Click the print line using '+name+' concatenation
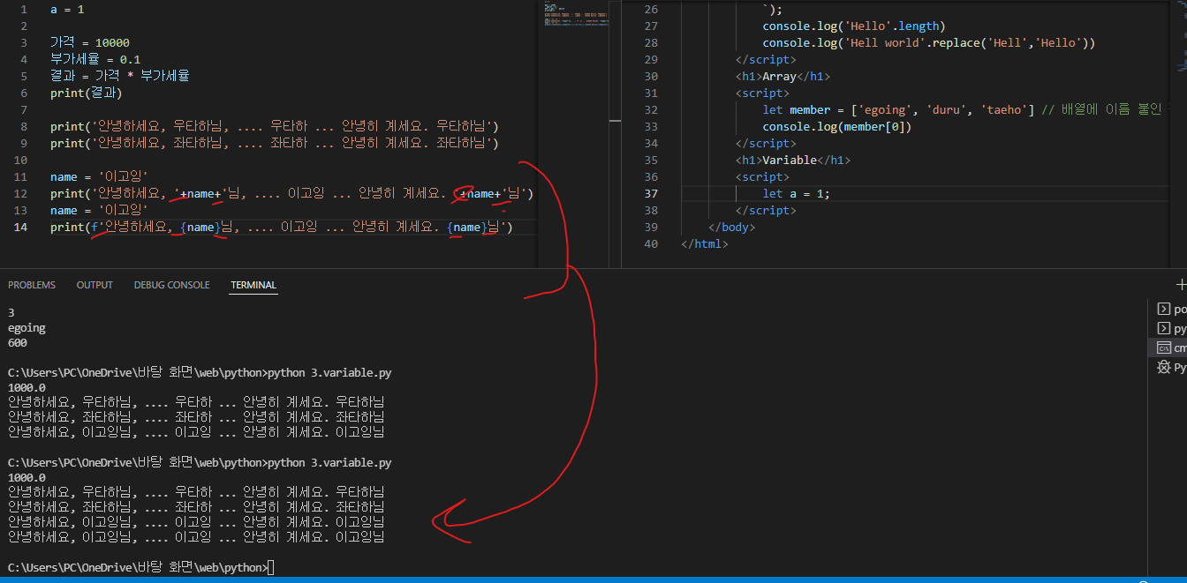The width and height of the screenshot is (1187, 583). point(291,193)
